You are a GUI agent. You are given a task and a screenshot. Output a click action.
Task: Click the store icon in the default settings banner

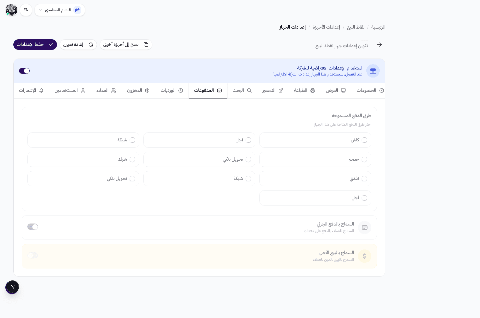(373, 71)
